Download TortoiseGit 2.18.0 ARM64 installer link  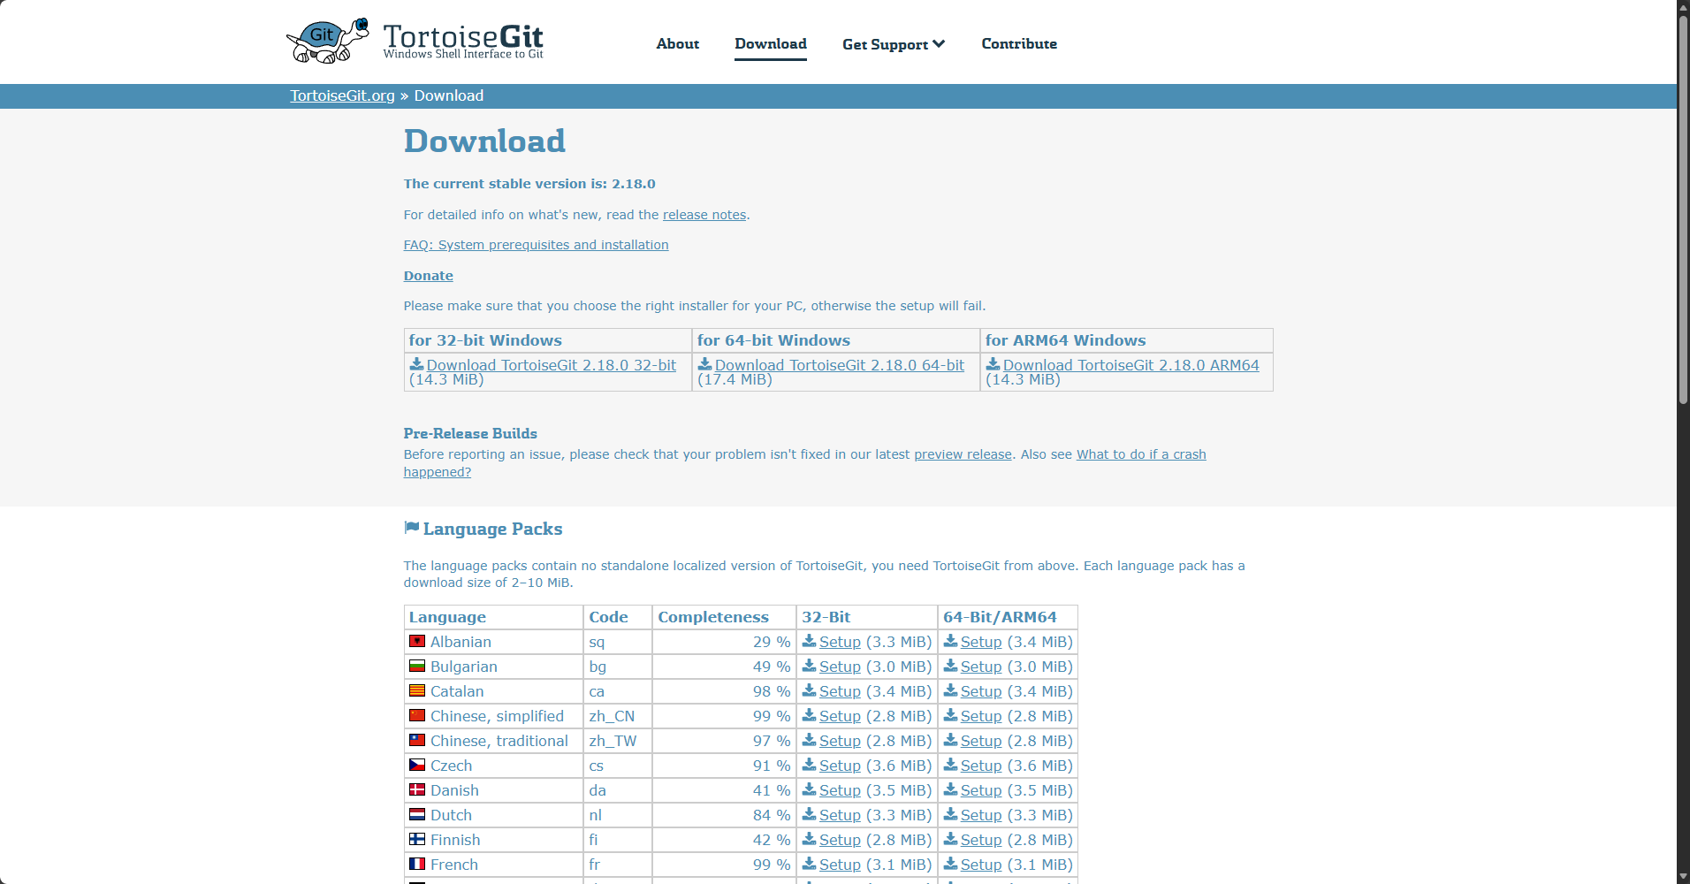(x=1130, y=365)
